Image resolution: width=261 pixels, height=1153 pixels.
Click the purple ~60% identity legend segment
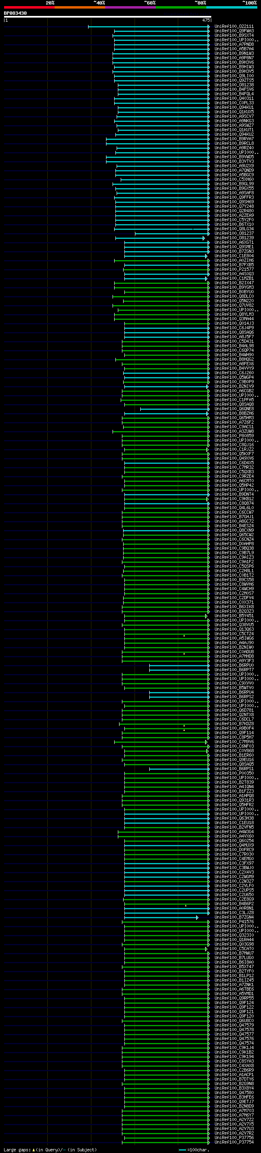pyautogui.click(x=130, y=7)
